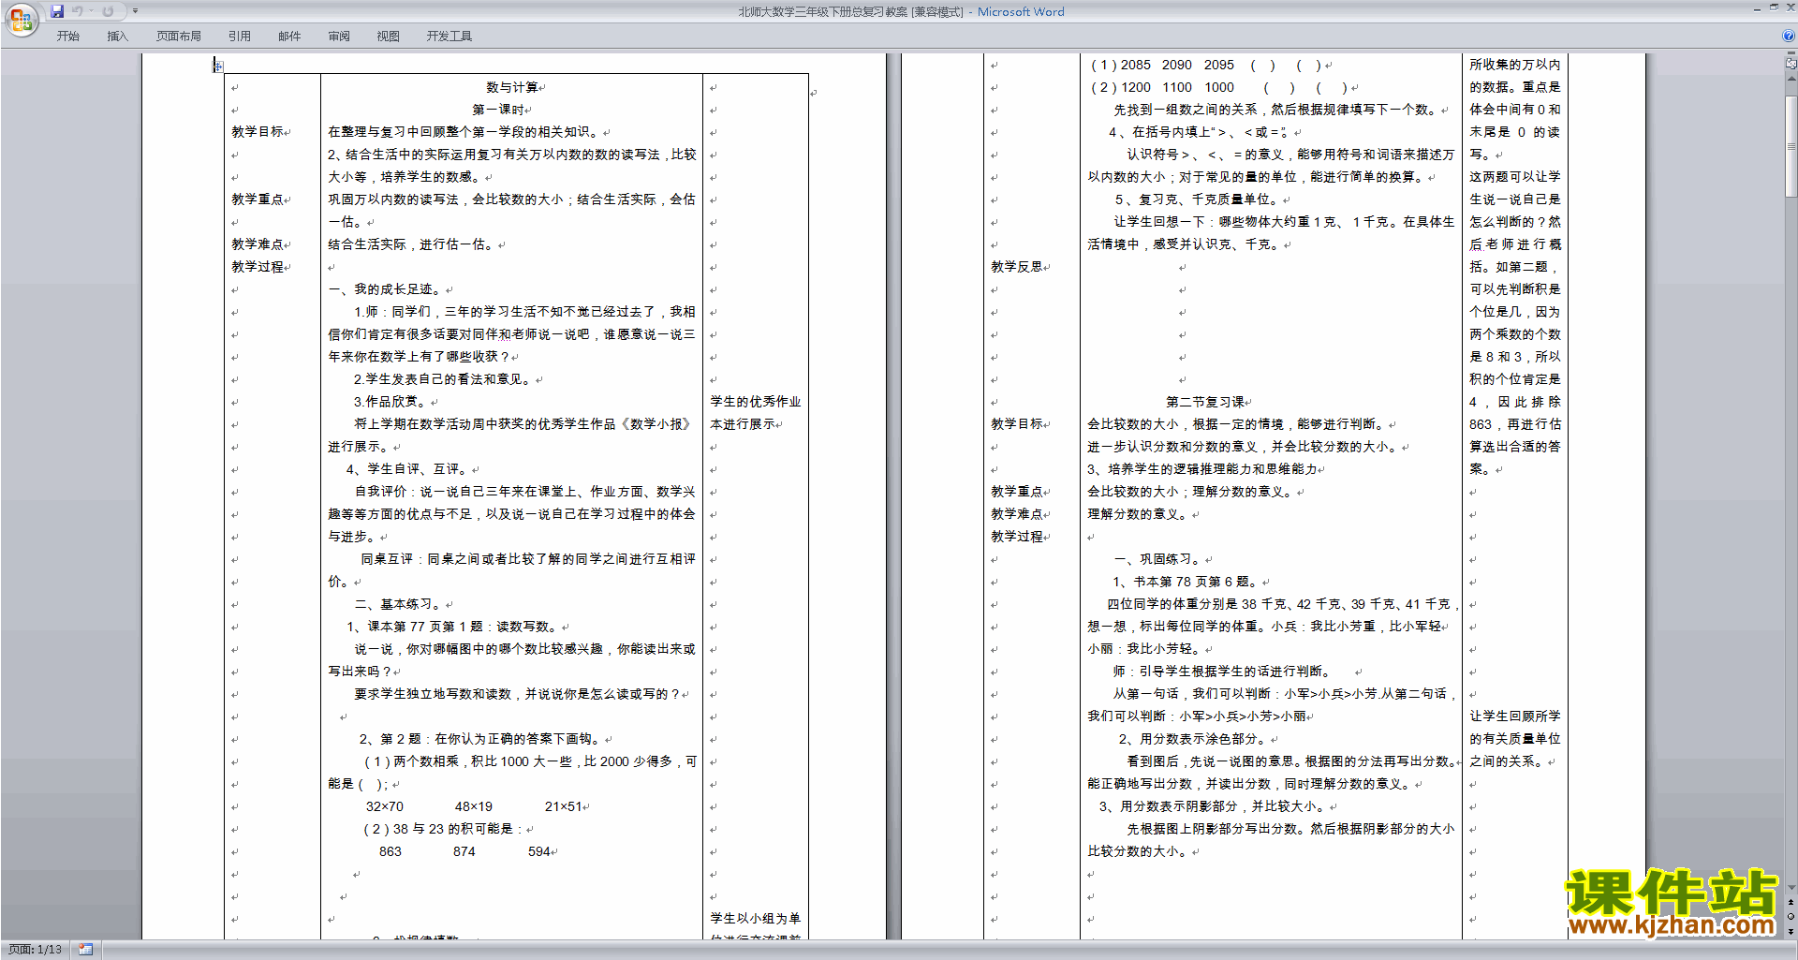The width and height of the screenshot is (1798, 960).
Task: Click 所收集的万以内 in the far right column
Action: (x=1515, y=65)
